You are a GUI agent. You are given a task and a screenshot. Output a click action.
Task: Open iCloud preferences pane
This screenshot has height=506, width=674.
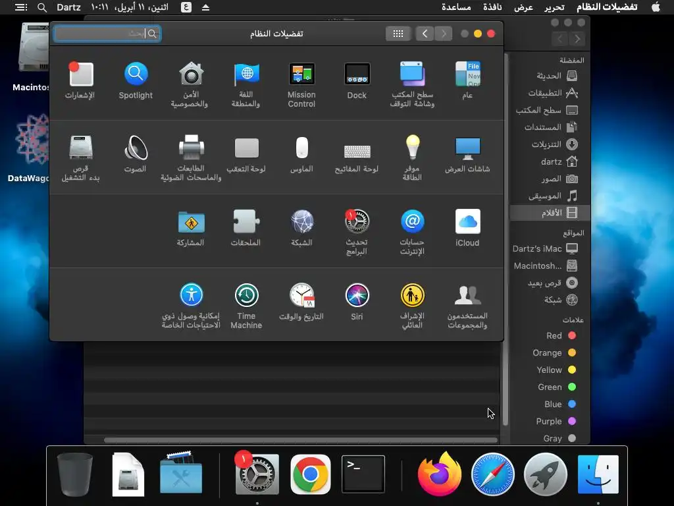tap(468, 229)
